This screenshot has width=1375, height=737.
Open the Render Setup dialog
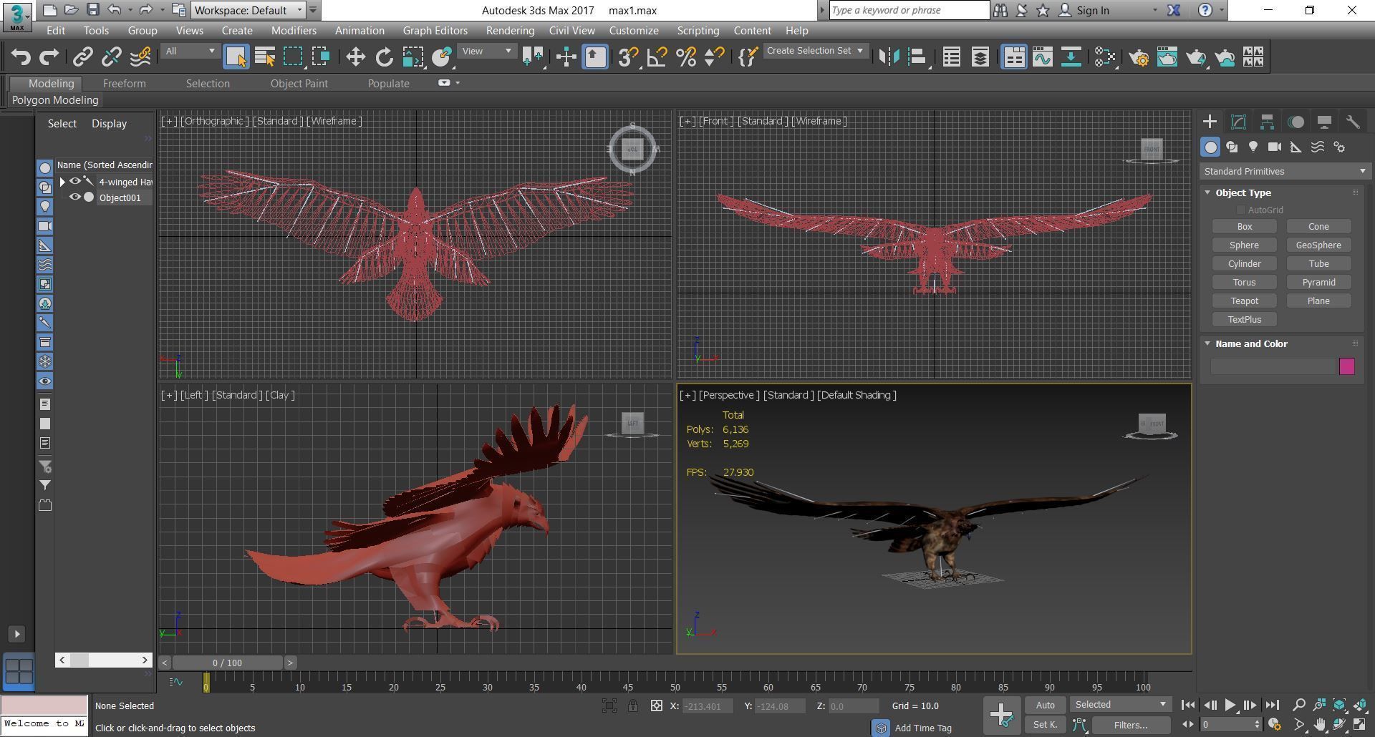(1139, 57)
